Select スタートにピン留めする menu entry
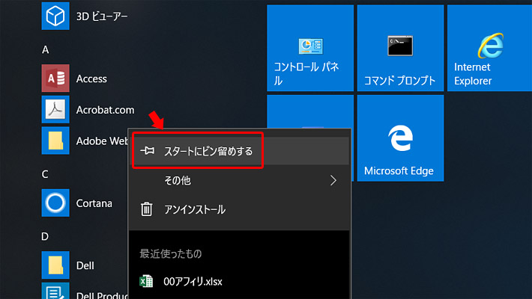 tap(239, 151)
